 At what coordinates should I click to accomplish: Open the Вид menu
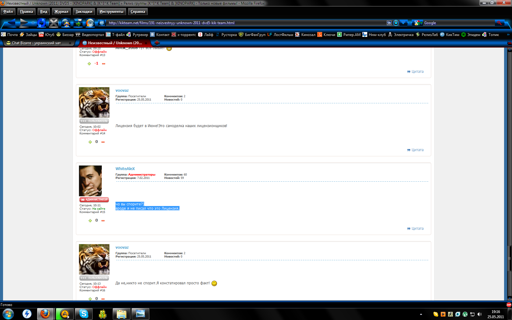44,12
